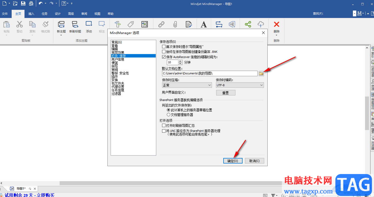This screenshot has width=374, height=197.
Task: Click the notes pencil icon in the ribbon
Action: (189, 25)
